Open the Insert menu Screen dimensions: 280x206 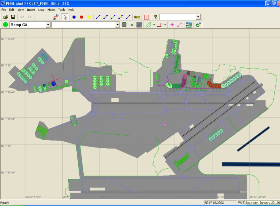(31, 10)
